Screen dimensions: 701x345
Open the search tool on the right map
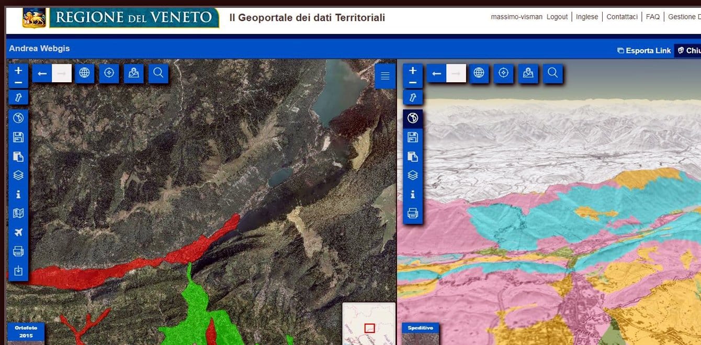click(x=552, y=73)
